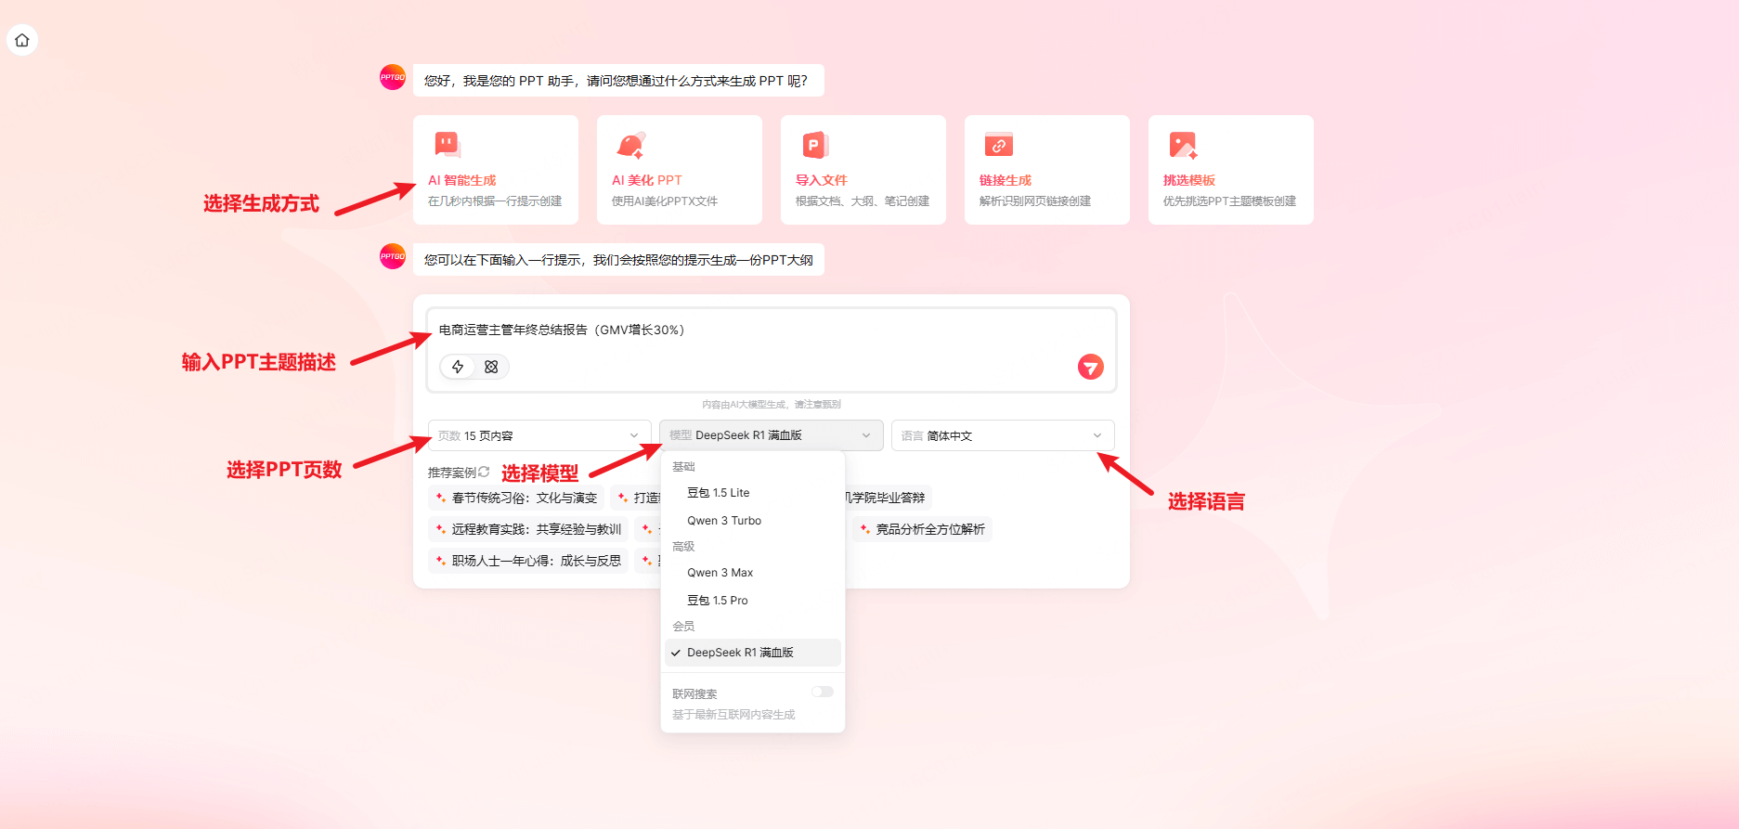Select 豆包 1.5 Pro model

click(753, 601)
